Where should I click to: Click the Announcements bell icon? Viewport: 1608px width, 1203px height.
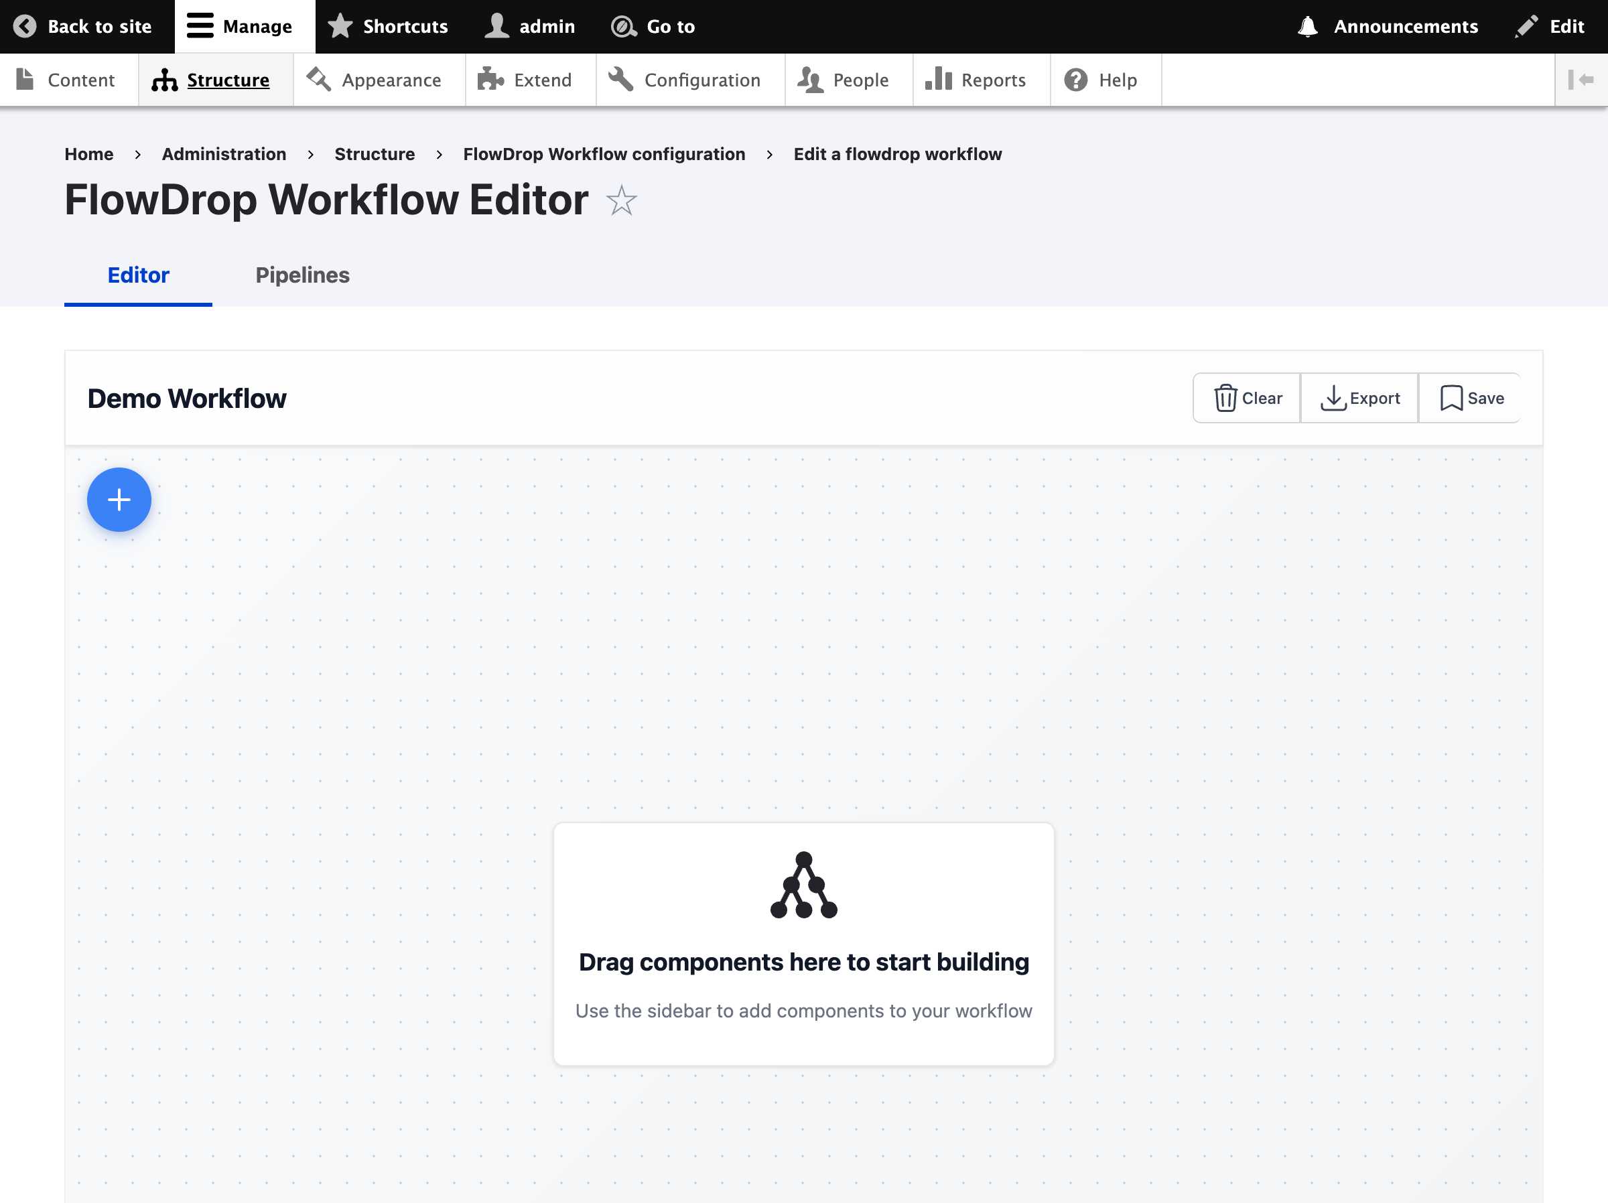(1308, 25)
